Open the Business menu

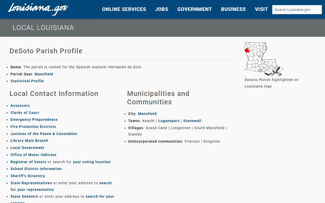(233, 9)
